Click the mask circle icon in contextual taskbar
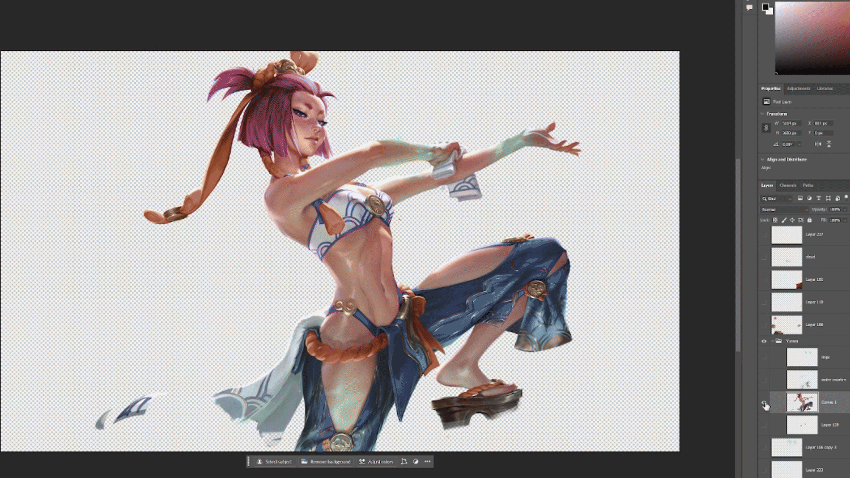The image size is (850, 478). click(x=416, y=462)
